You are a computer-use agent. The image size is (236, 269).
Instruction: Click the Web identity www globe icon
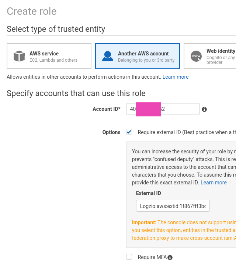(x=196, y=56)
